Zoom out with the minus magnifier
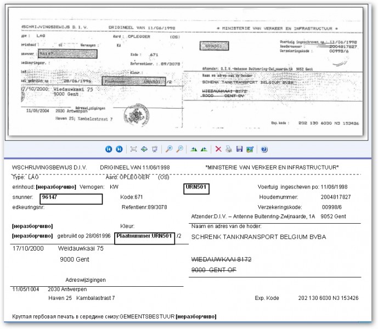 [179, 149]
